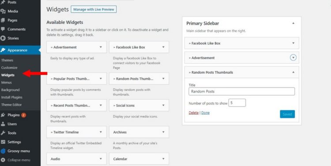Screen dimensions: 331x166
Task: Click the Done link in widget
Action: (205, 113)
